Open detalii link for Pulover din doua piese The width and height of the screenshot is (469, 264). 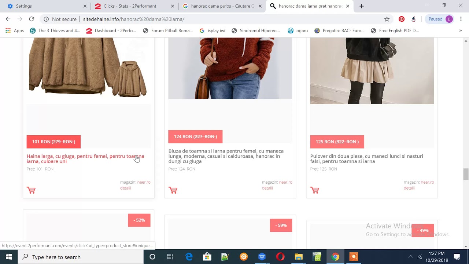(409, 188)
